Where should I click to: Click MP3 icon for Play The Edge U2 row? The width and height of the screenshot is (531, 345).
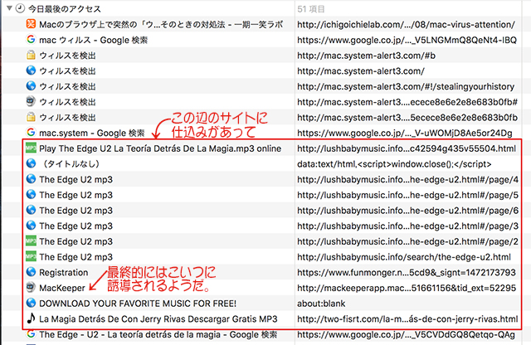[31, 148]
